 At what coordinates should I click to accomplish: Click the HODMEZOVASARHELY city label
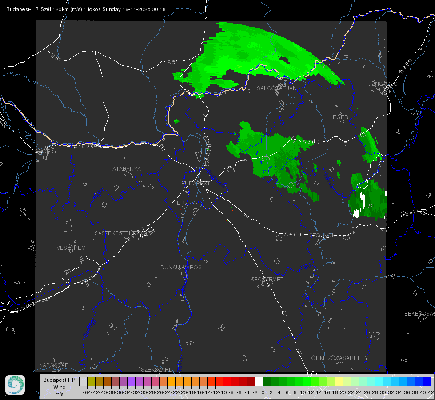(337, 358)
